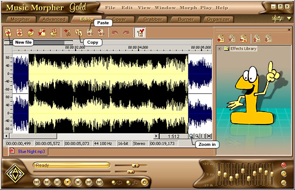Expand the Effects Library tree node

pos(220,49)
